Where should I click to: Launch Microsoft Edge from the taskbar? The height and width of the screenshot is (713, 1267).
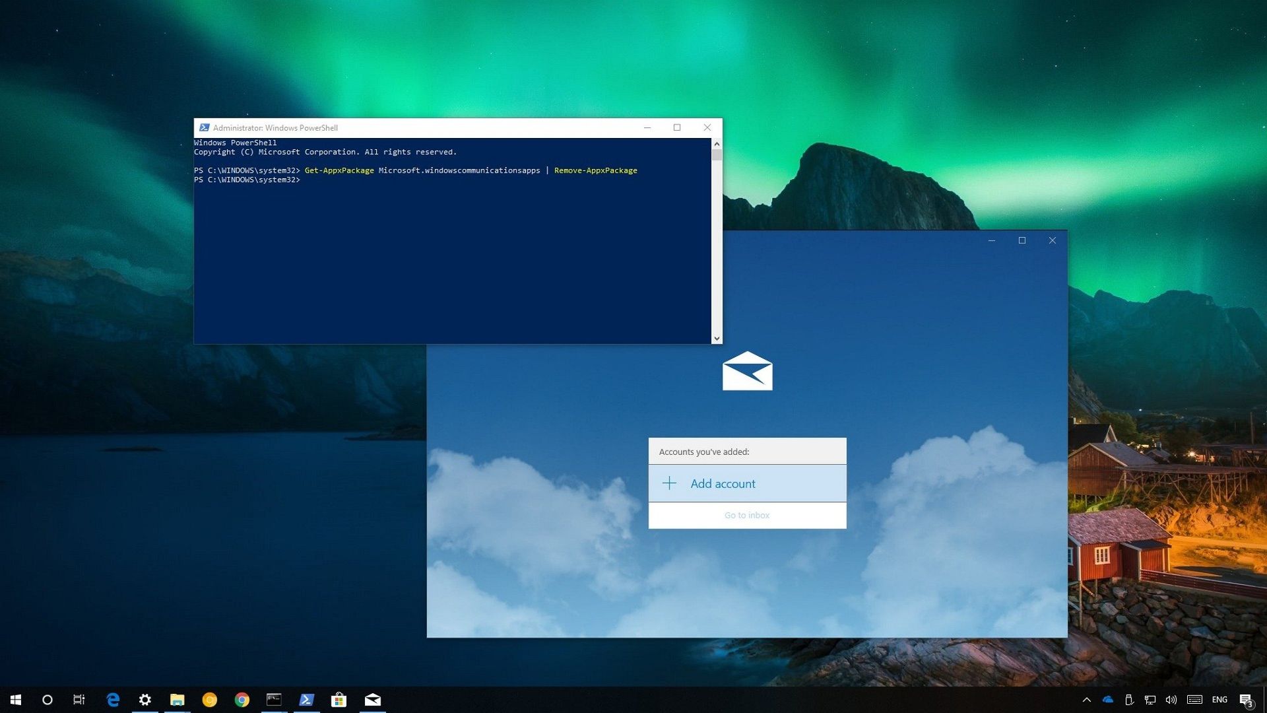pos(113,699)
